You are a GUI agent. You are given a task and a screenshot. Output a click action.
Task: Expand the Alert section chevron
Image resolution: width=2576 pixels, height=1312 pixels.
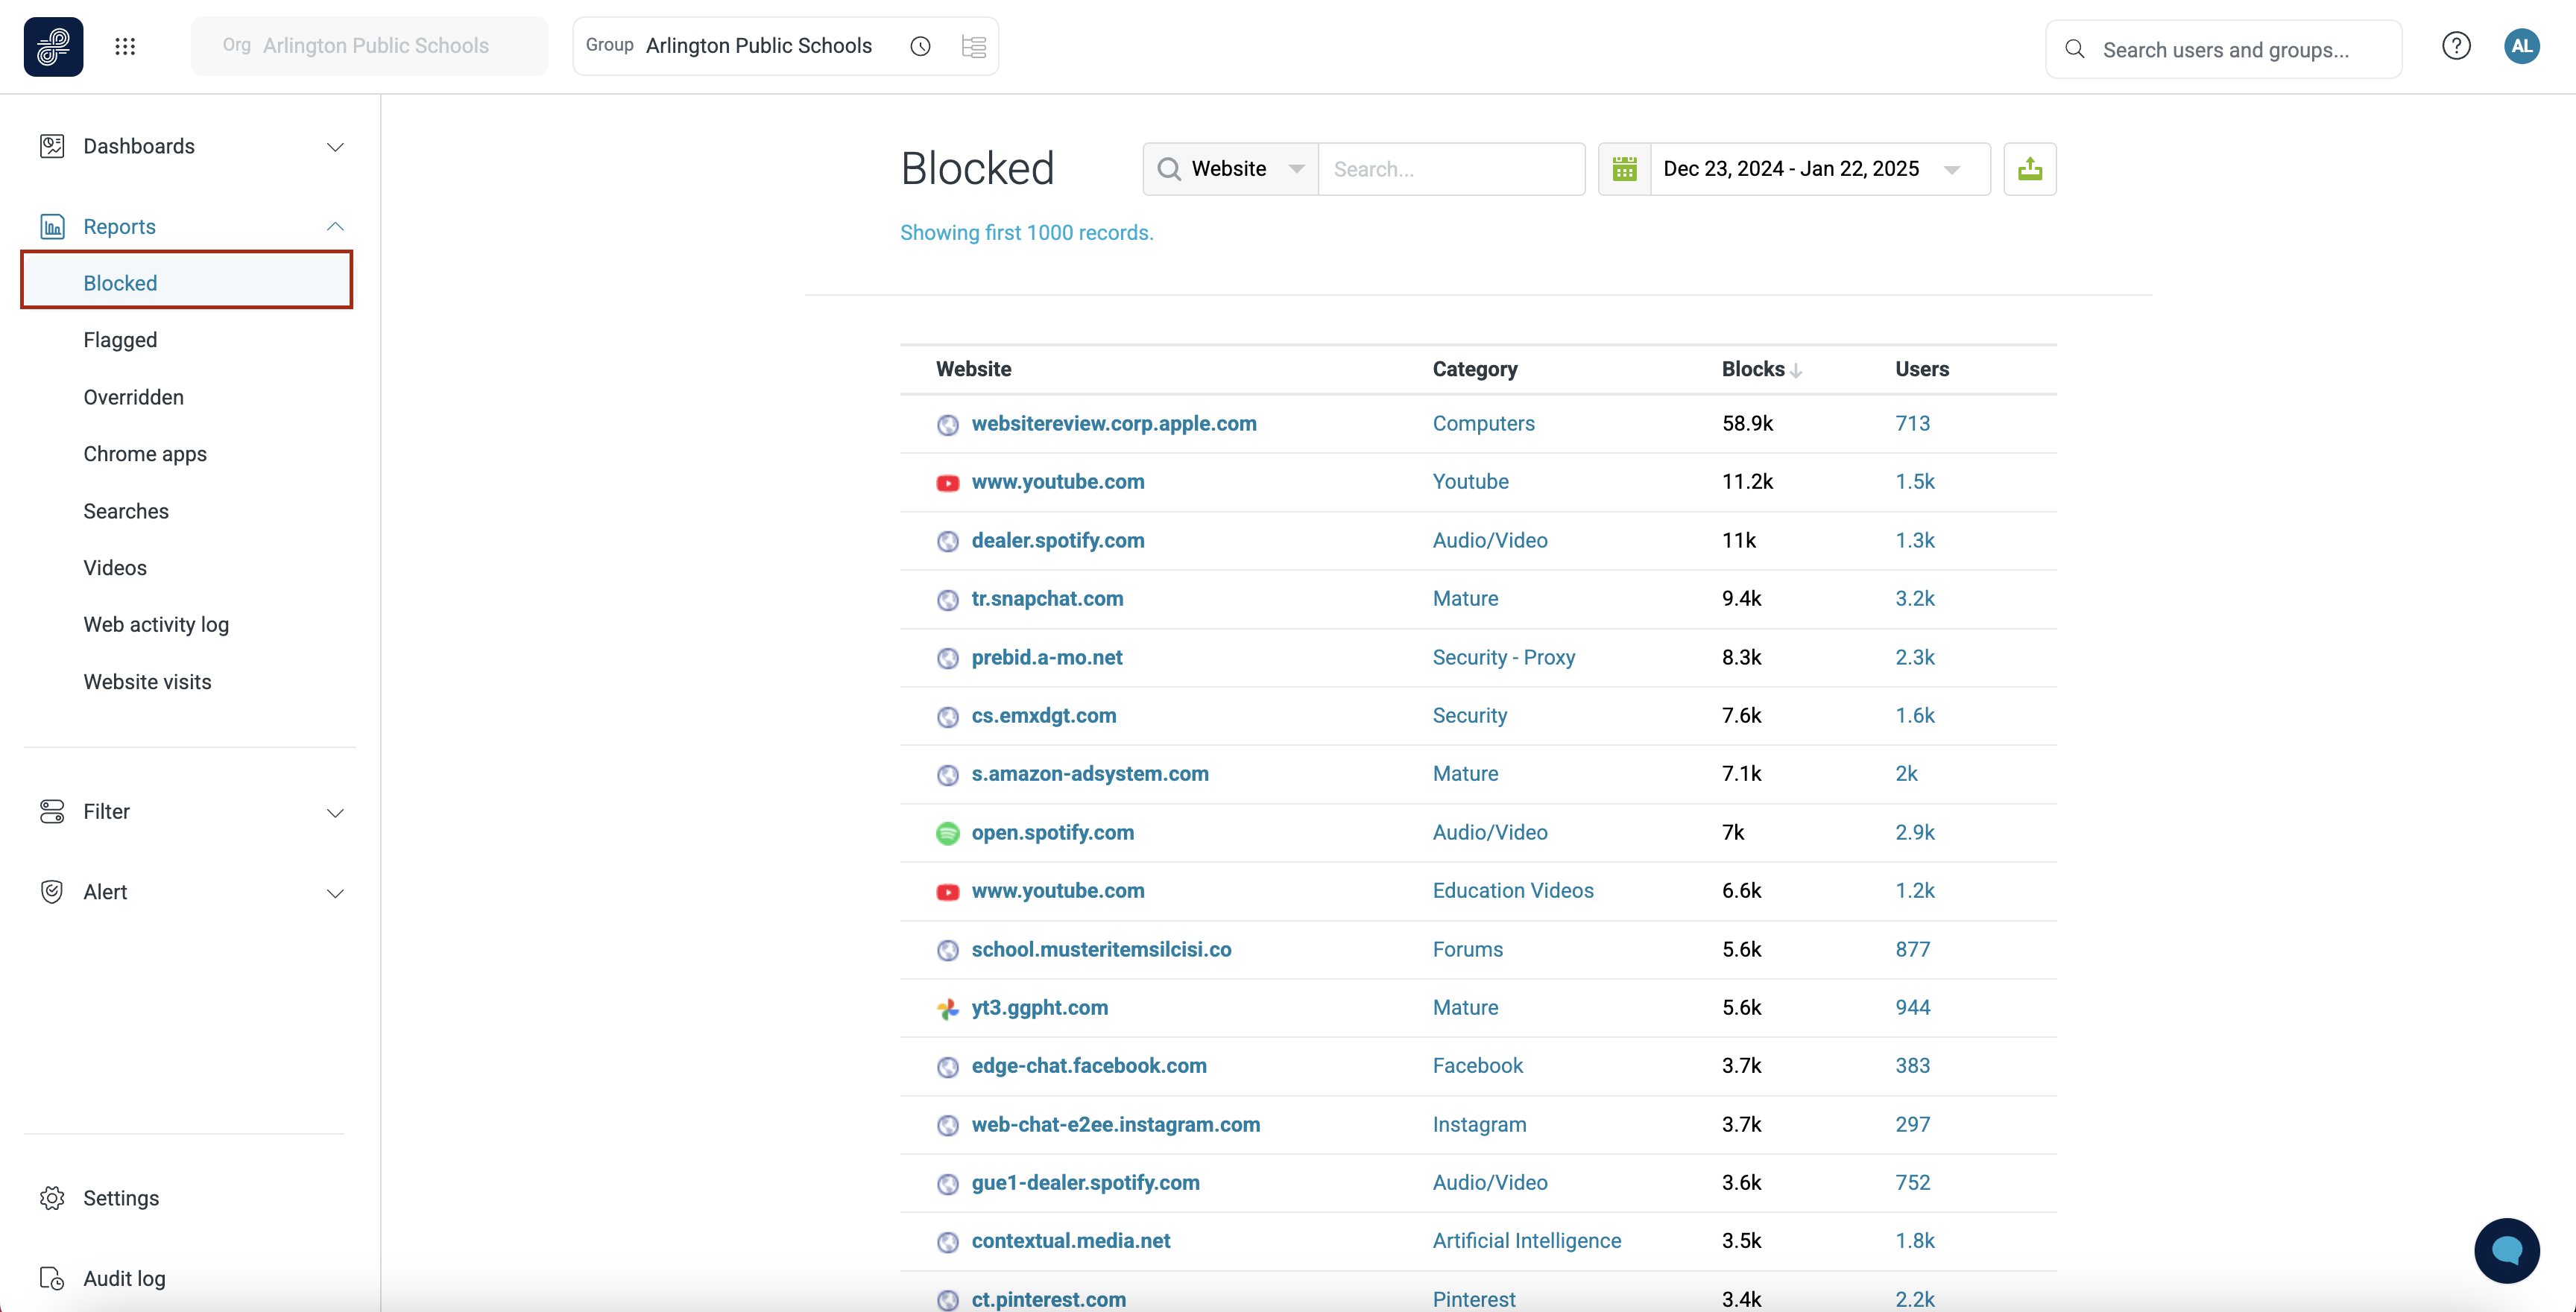pyautogui.click(x=335, y=893)
